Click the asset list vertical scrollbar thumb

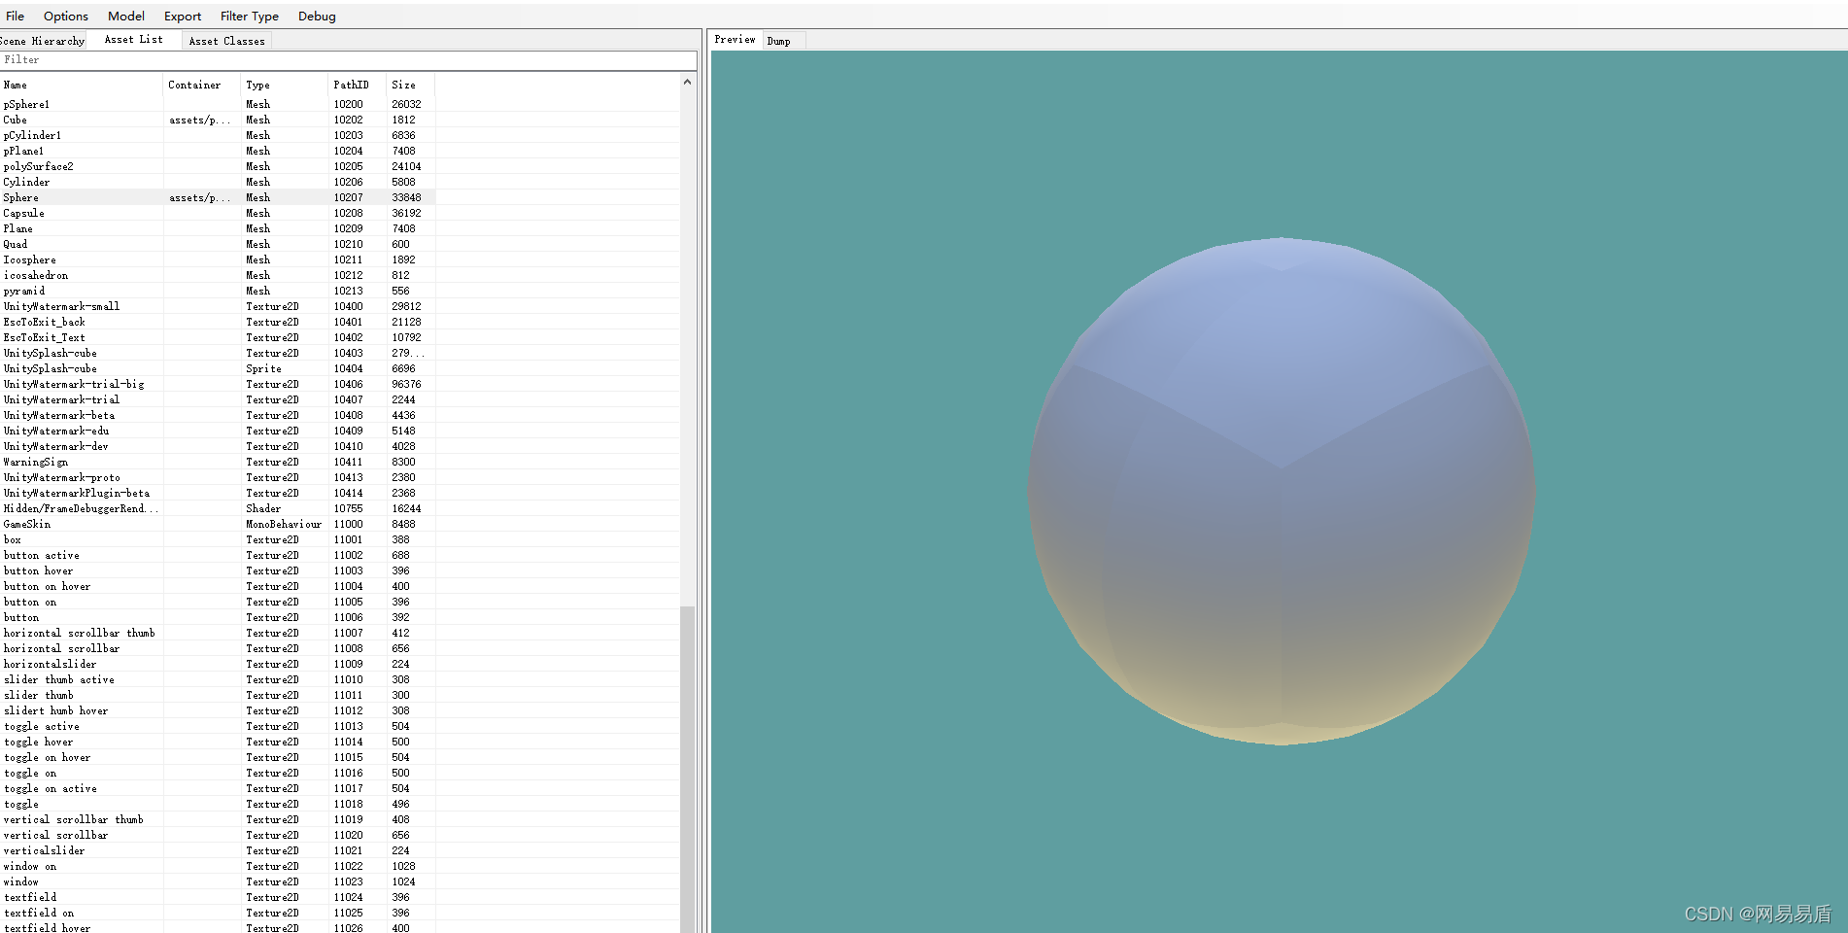point(687,768)
